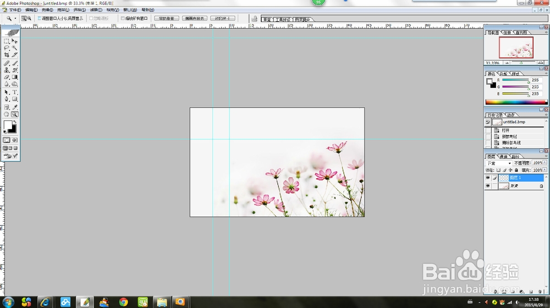Select the Crop tool
Viewport: 550px width, 308px height.
click(7, 54)
